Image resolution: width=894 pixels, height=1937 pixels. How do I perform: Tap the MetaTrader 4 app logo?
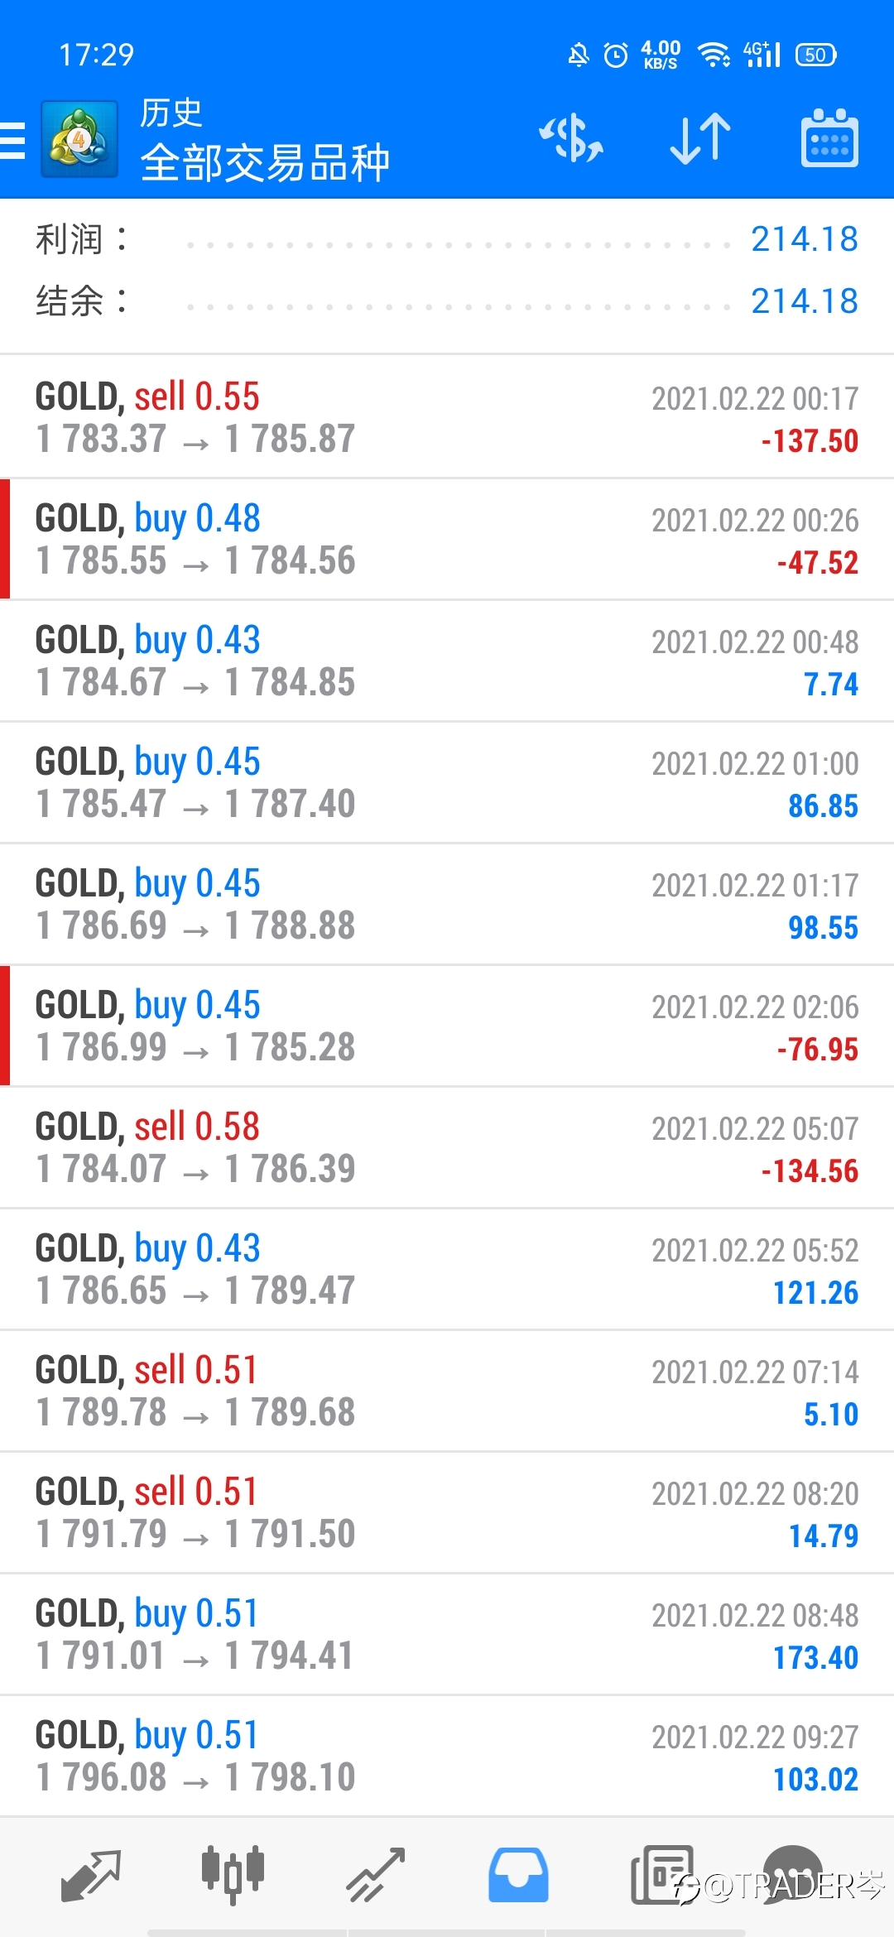pos(79,139)
